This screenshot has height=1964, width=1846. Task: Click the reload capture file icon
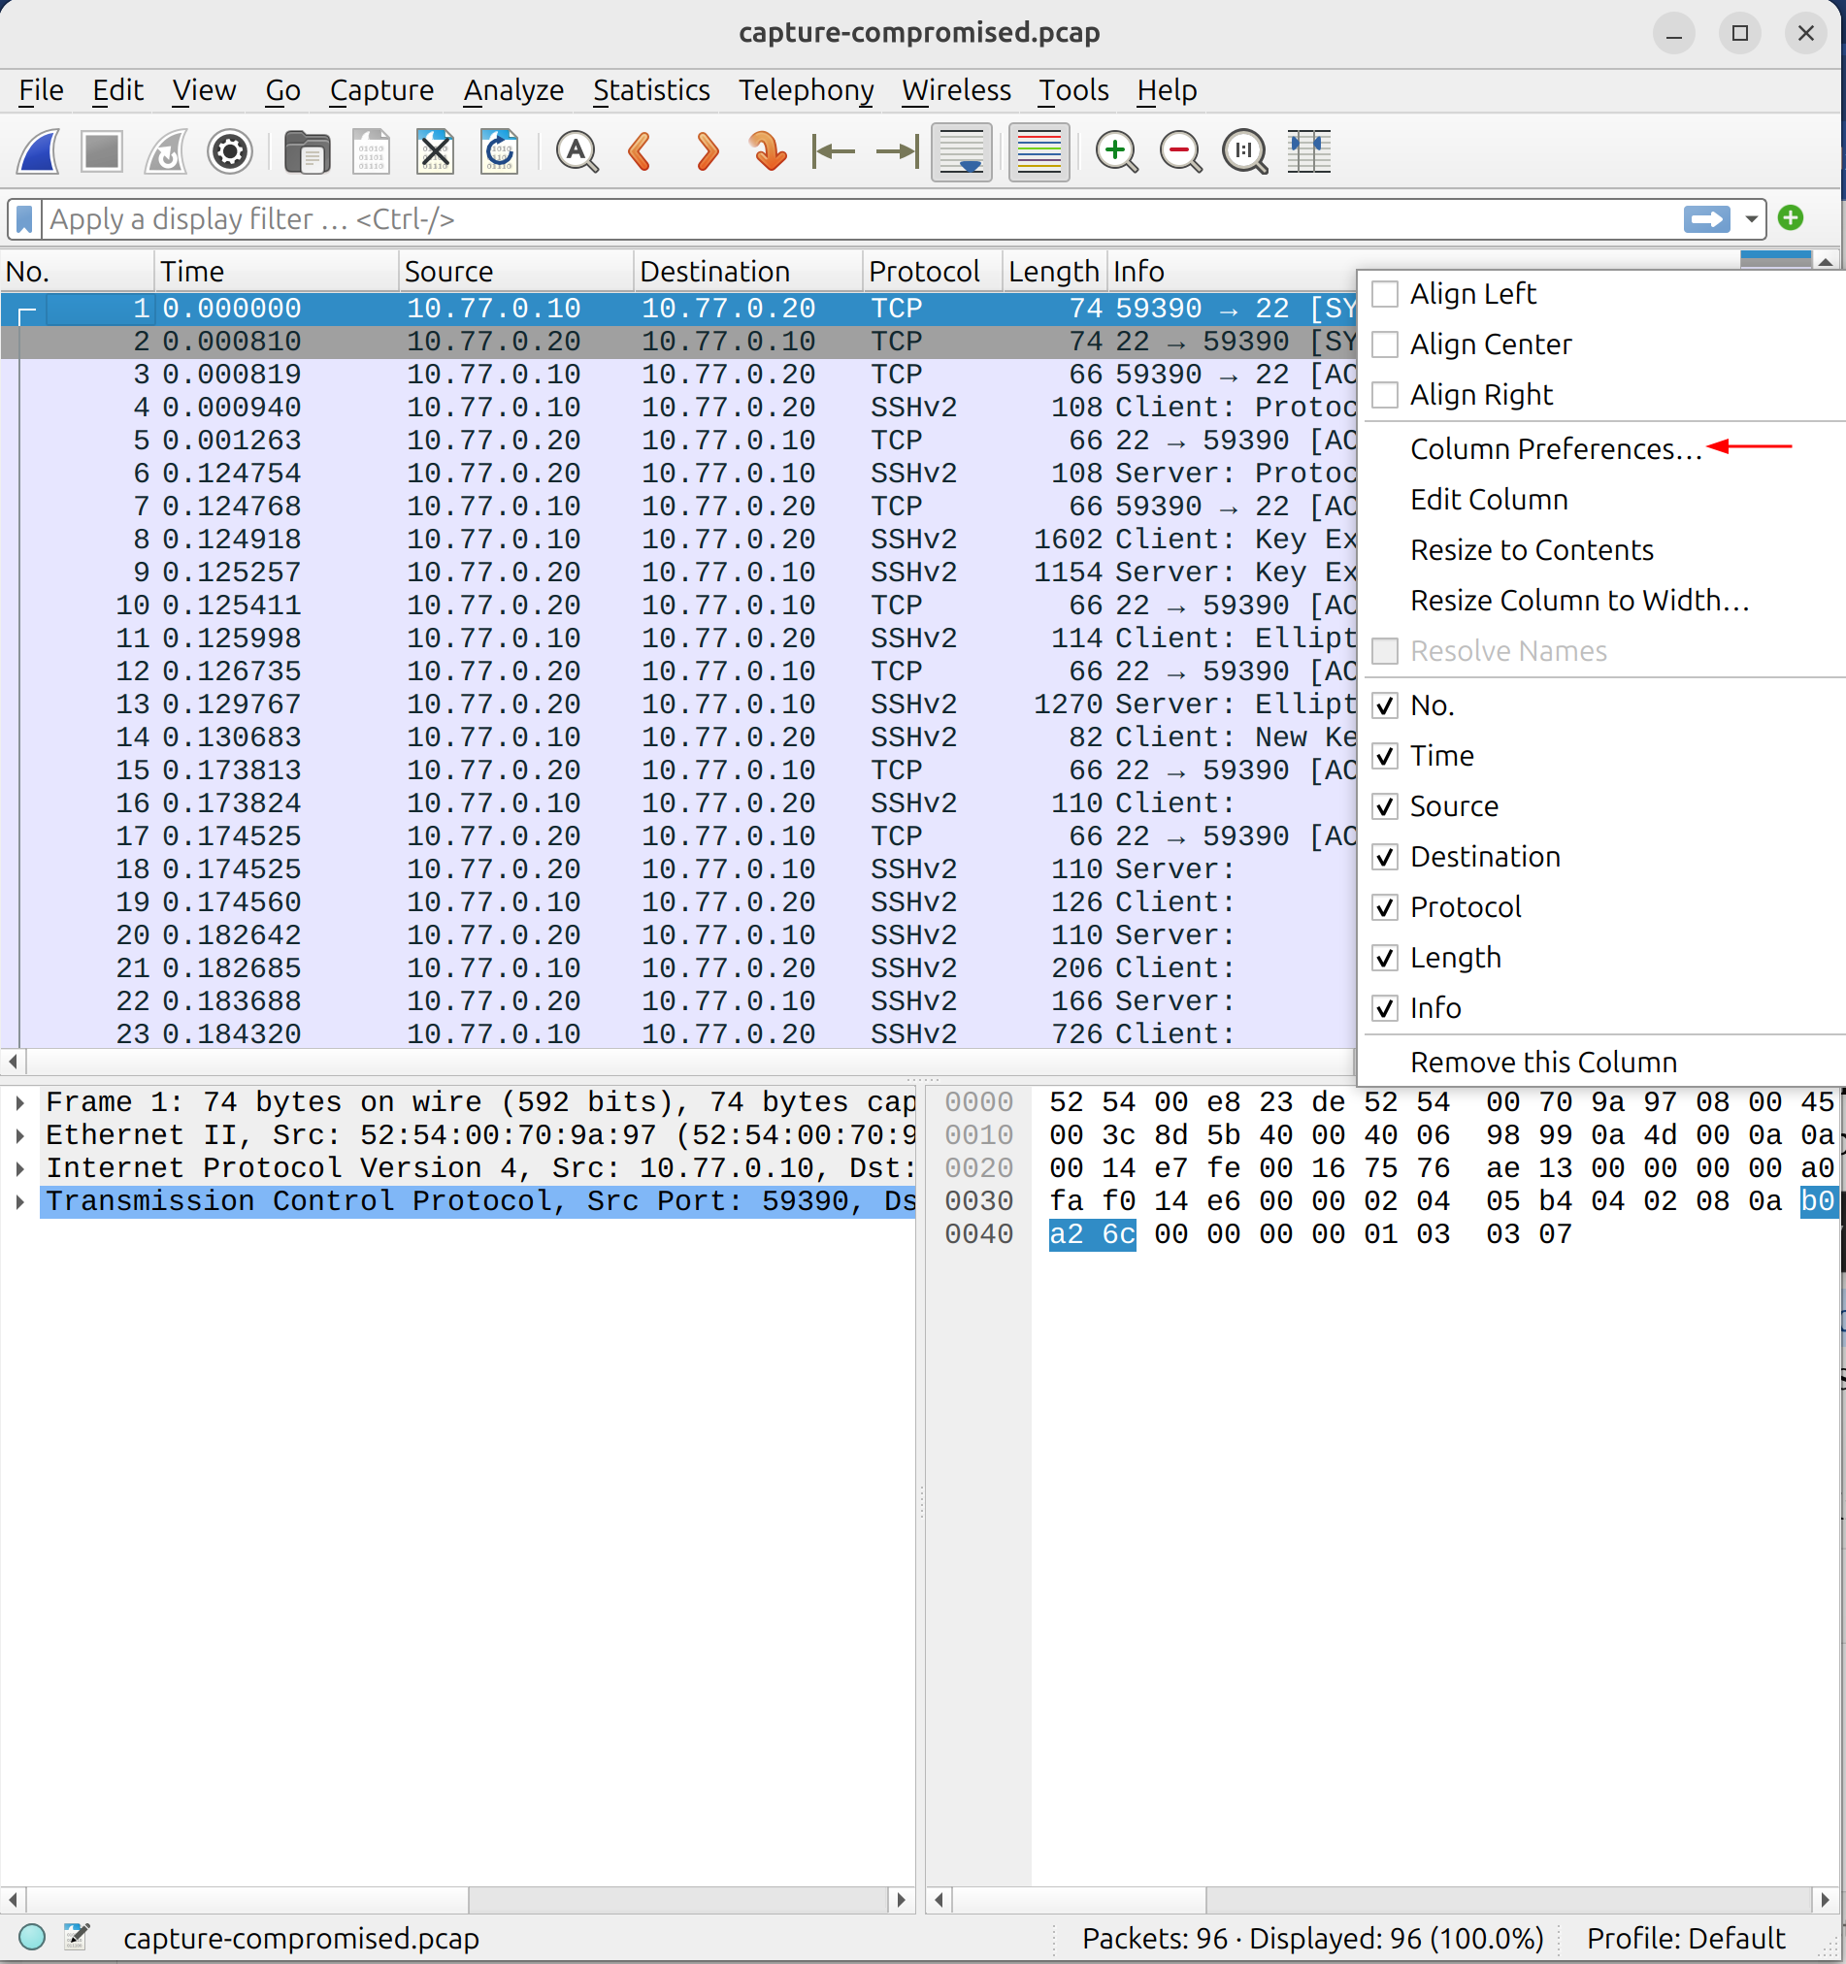[x=499, y=152]
